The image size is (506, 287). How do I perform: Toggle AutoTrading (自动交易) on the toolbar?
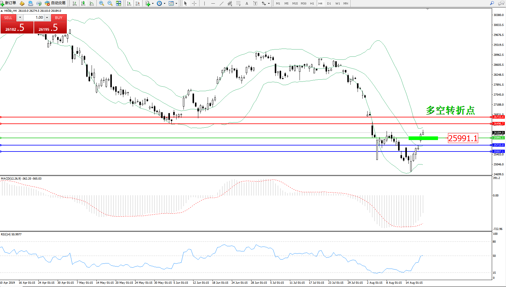pyautogui.click(x=55, y=3)
